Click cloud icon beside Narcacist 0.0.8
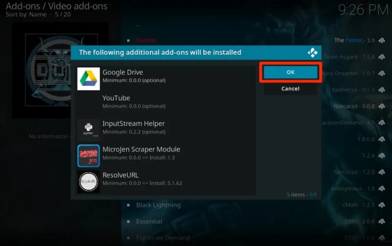Viewport: 392px width, 246px height. pyautogui.click(x=382, y=106)
